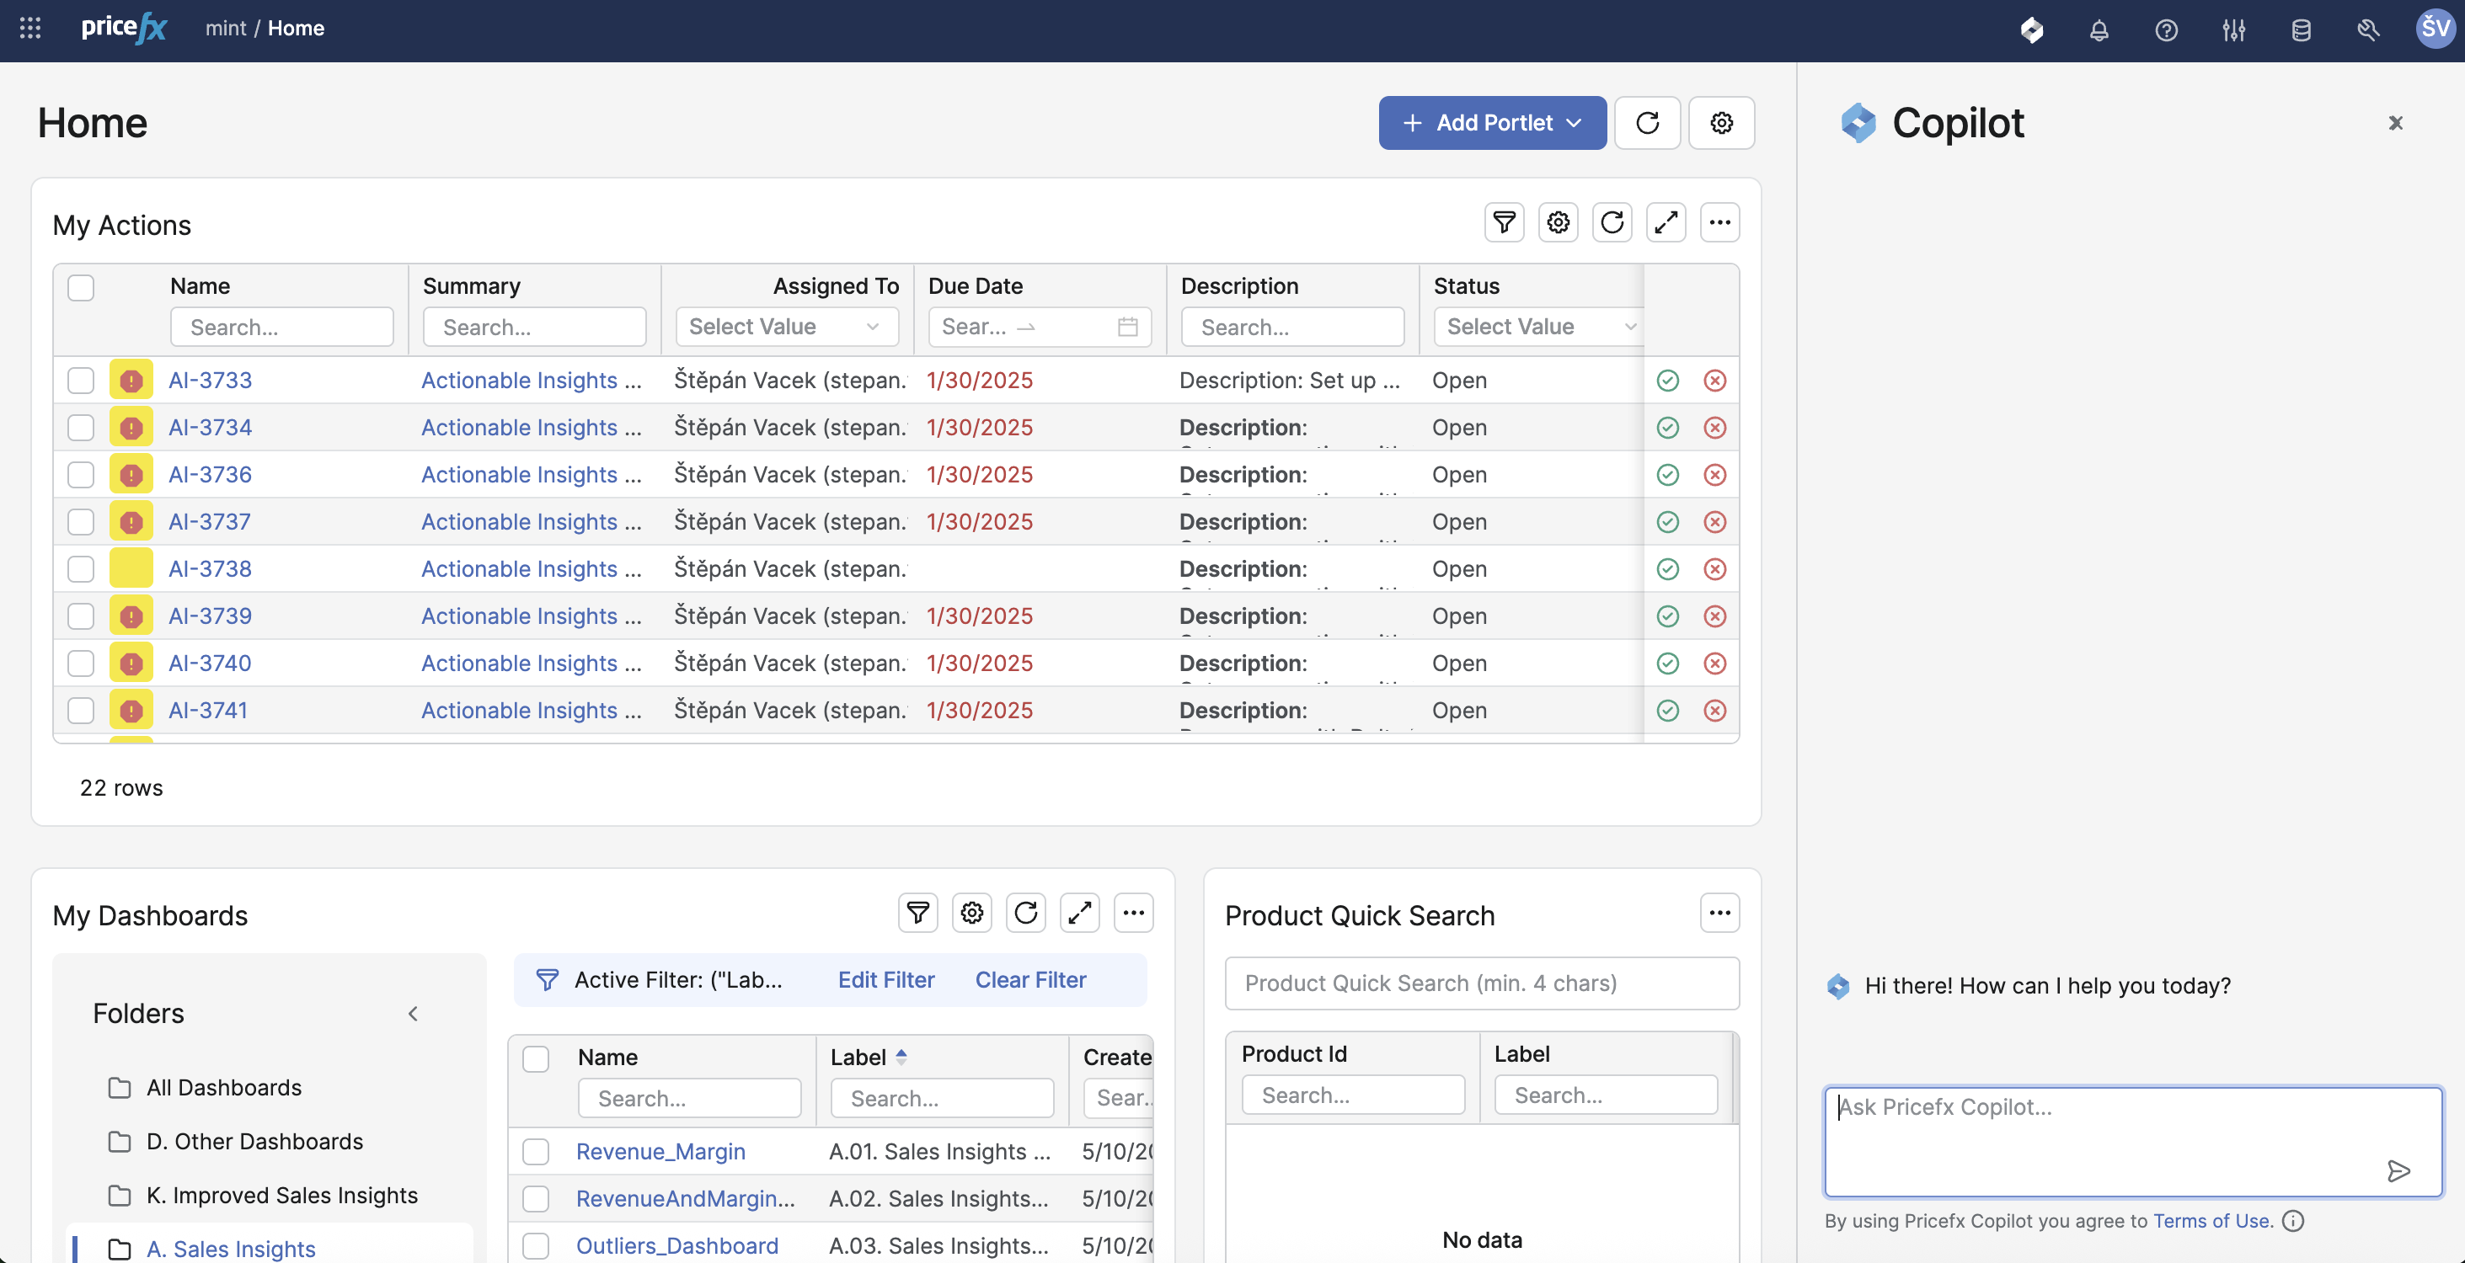Click the notifications bell icon
Viewport: 2465px width, 1263px height.
2099,29
